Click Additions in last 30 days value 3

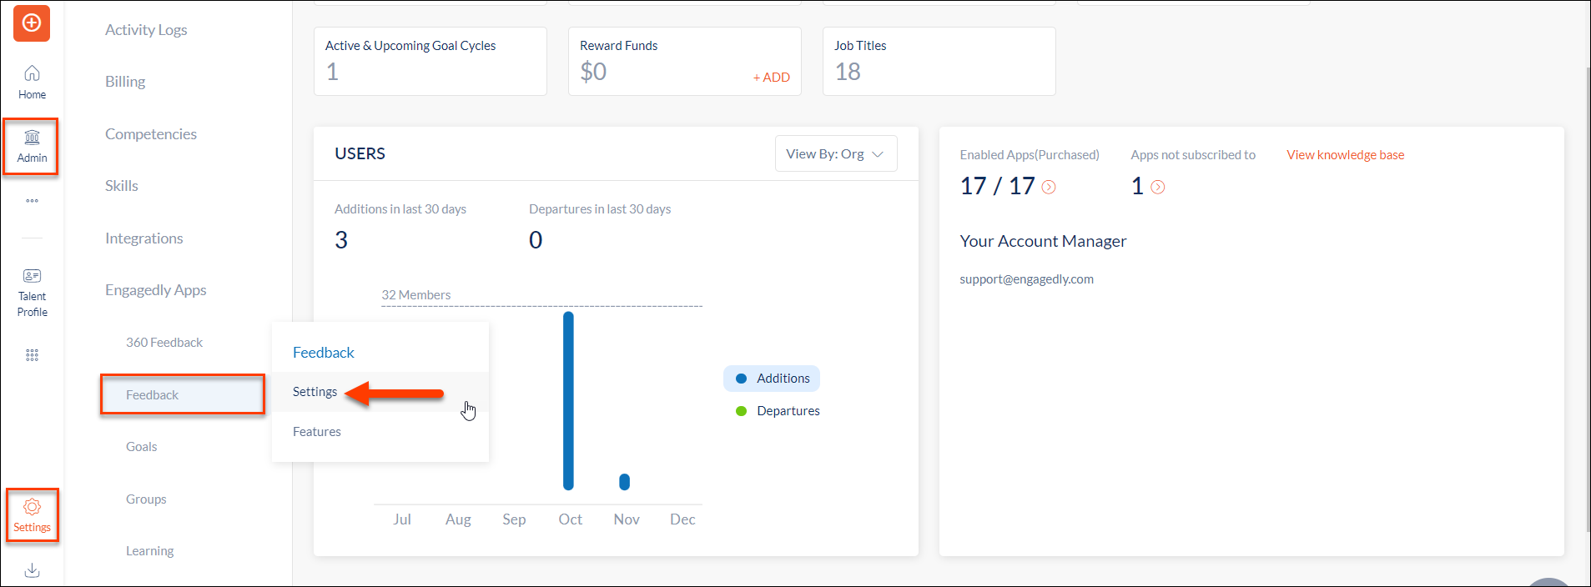341,240
